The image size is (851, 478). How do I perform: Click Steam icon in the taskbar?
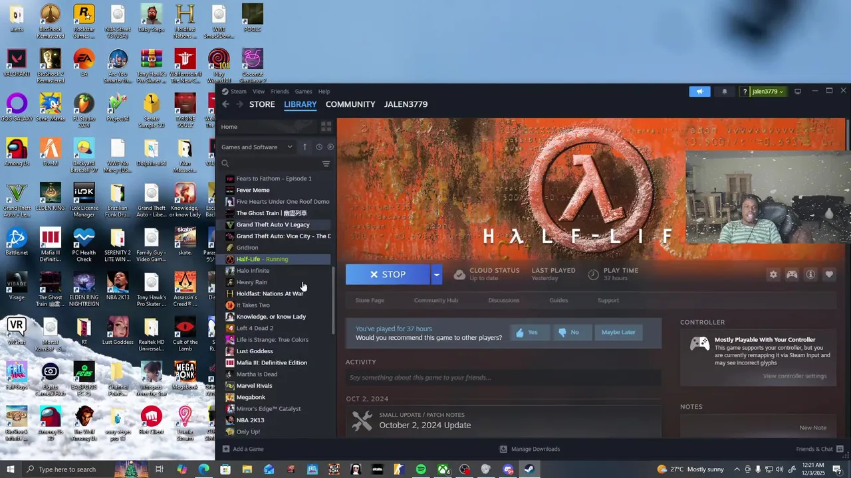pos(529,469)
